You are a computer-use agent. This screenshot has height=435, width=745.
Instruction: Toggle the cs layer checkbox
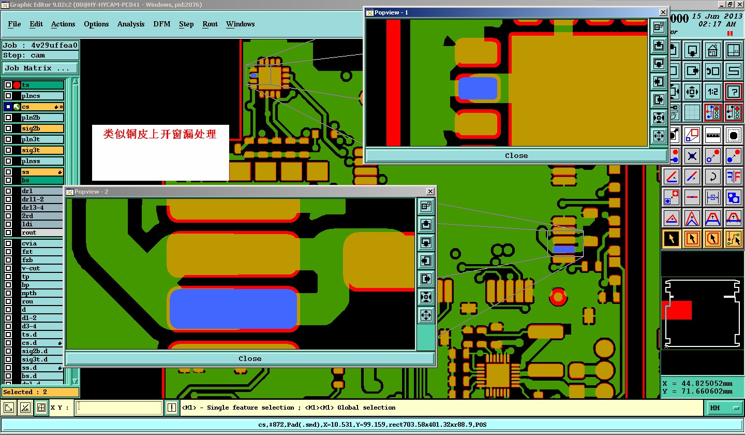pyautogui.click(x=8, y=107)
